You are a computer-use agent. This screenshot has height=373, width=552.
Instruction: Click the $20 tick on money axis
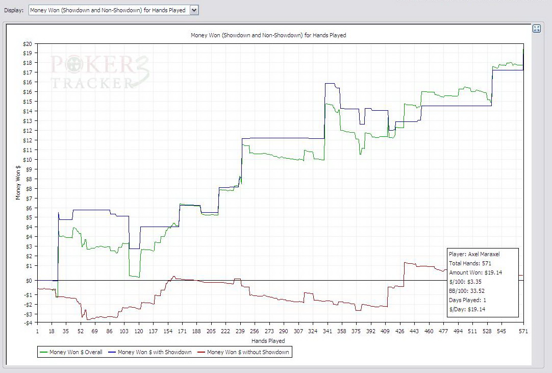(x=28, y=43)
